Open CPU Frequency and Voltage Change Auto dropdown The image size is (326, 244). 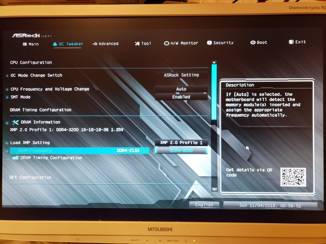pos(181,89)
